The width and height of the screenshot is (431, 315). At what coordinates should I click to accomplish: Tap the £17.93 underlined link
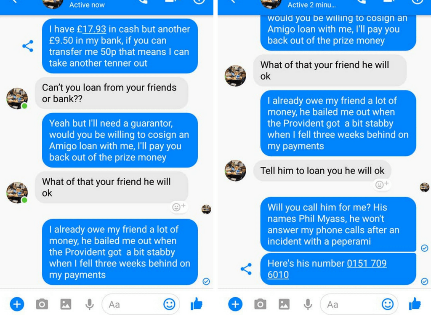tap(91, 29)
